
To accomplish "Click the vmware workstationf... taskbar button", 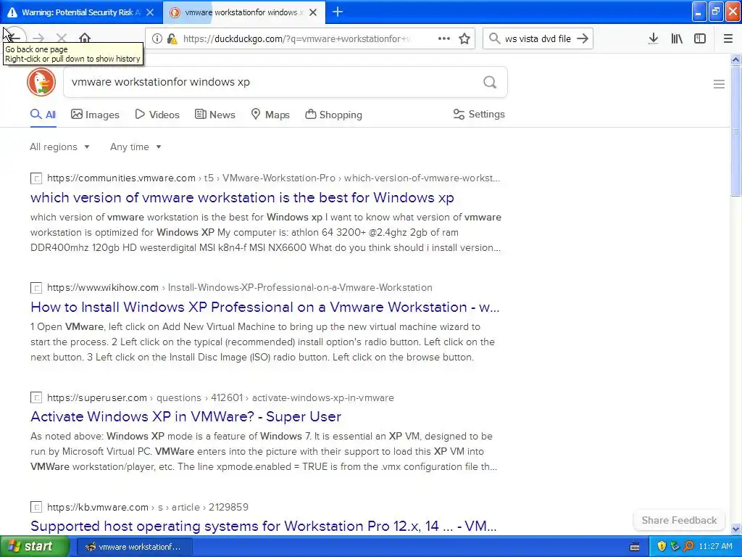I will click(133, 547).
